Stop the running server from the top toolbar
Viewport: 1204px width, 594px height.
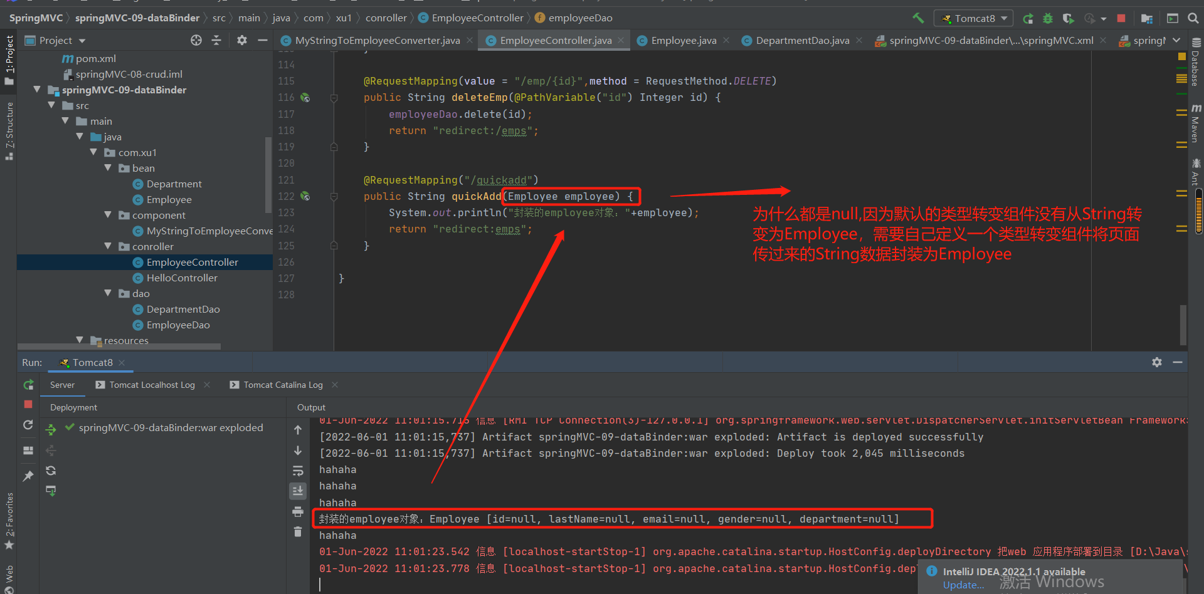(1121, 18)
